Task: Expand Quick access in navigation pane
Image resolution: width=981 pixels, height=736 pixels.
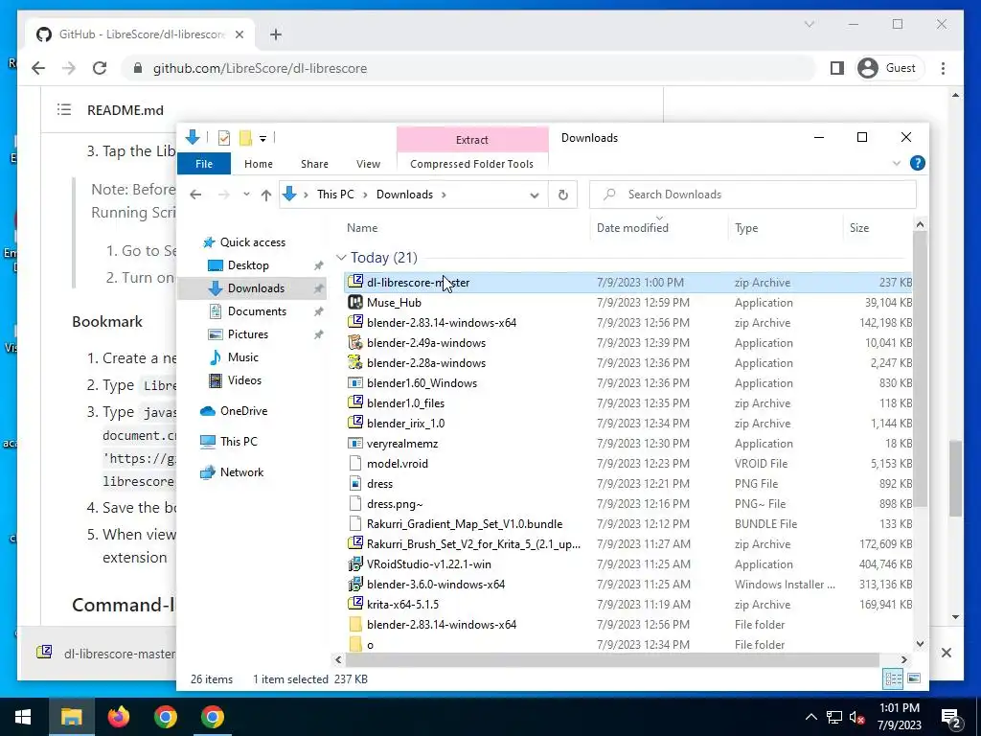Action: [x=252, y=242]
